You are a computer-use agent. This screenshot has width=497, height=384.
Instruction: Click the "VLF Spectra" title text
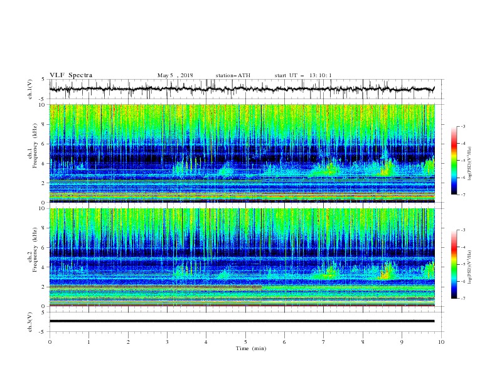[71, 75]
